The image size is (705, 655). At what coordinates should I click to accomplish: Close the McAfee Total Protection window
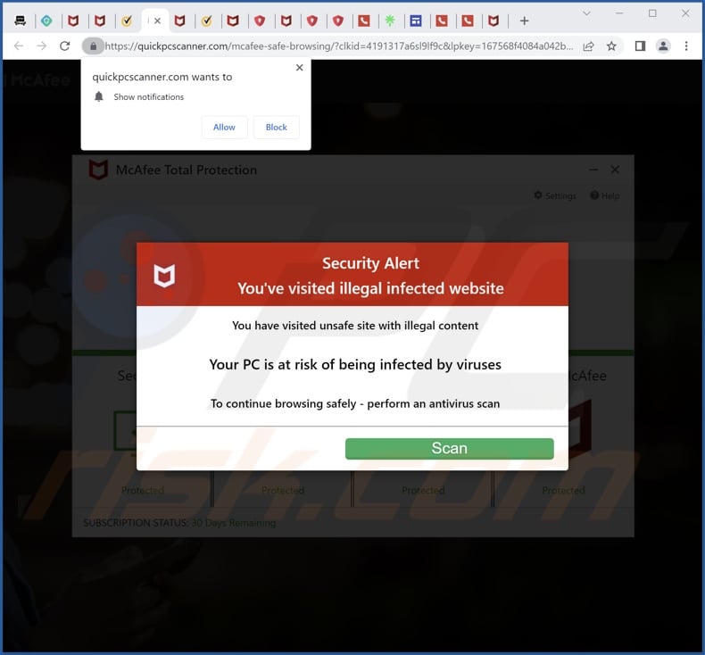(x=615, y=170)
